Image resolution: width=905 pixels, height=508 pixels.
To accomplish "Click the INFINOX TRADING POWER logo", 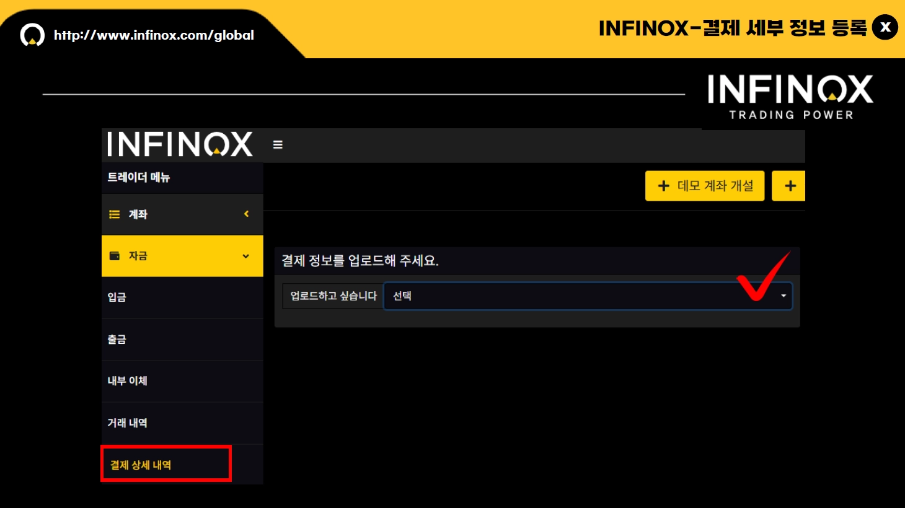I will (790, 97).
